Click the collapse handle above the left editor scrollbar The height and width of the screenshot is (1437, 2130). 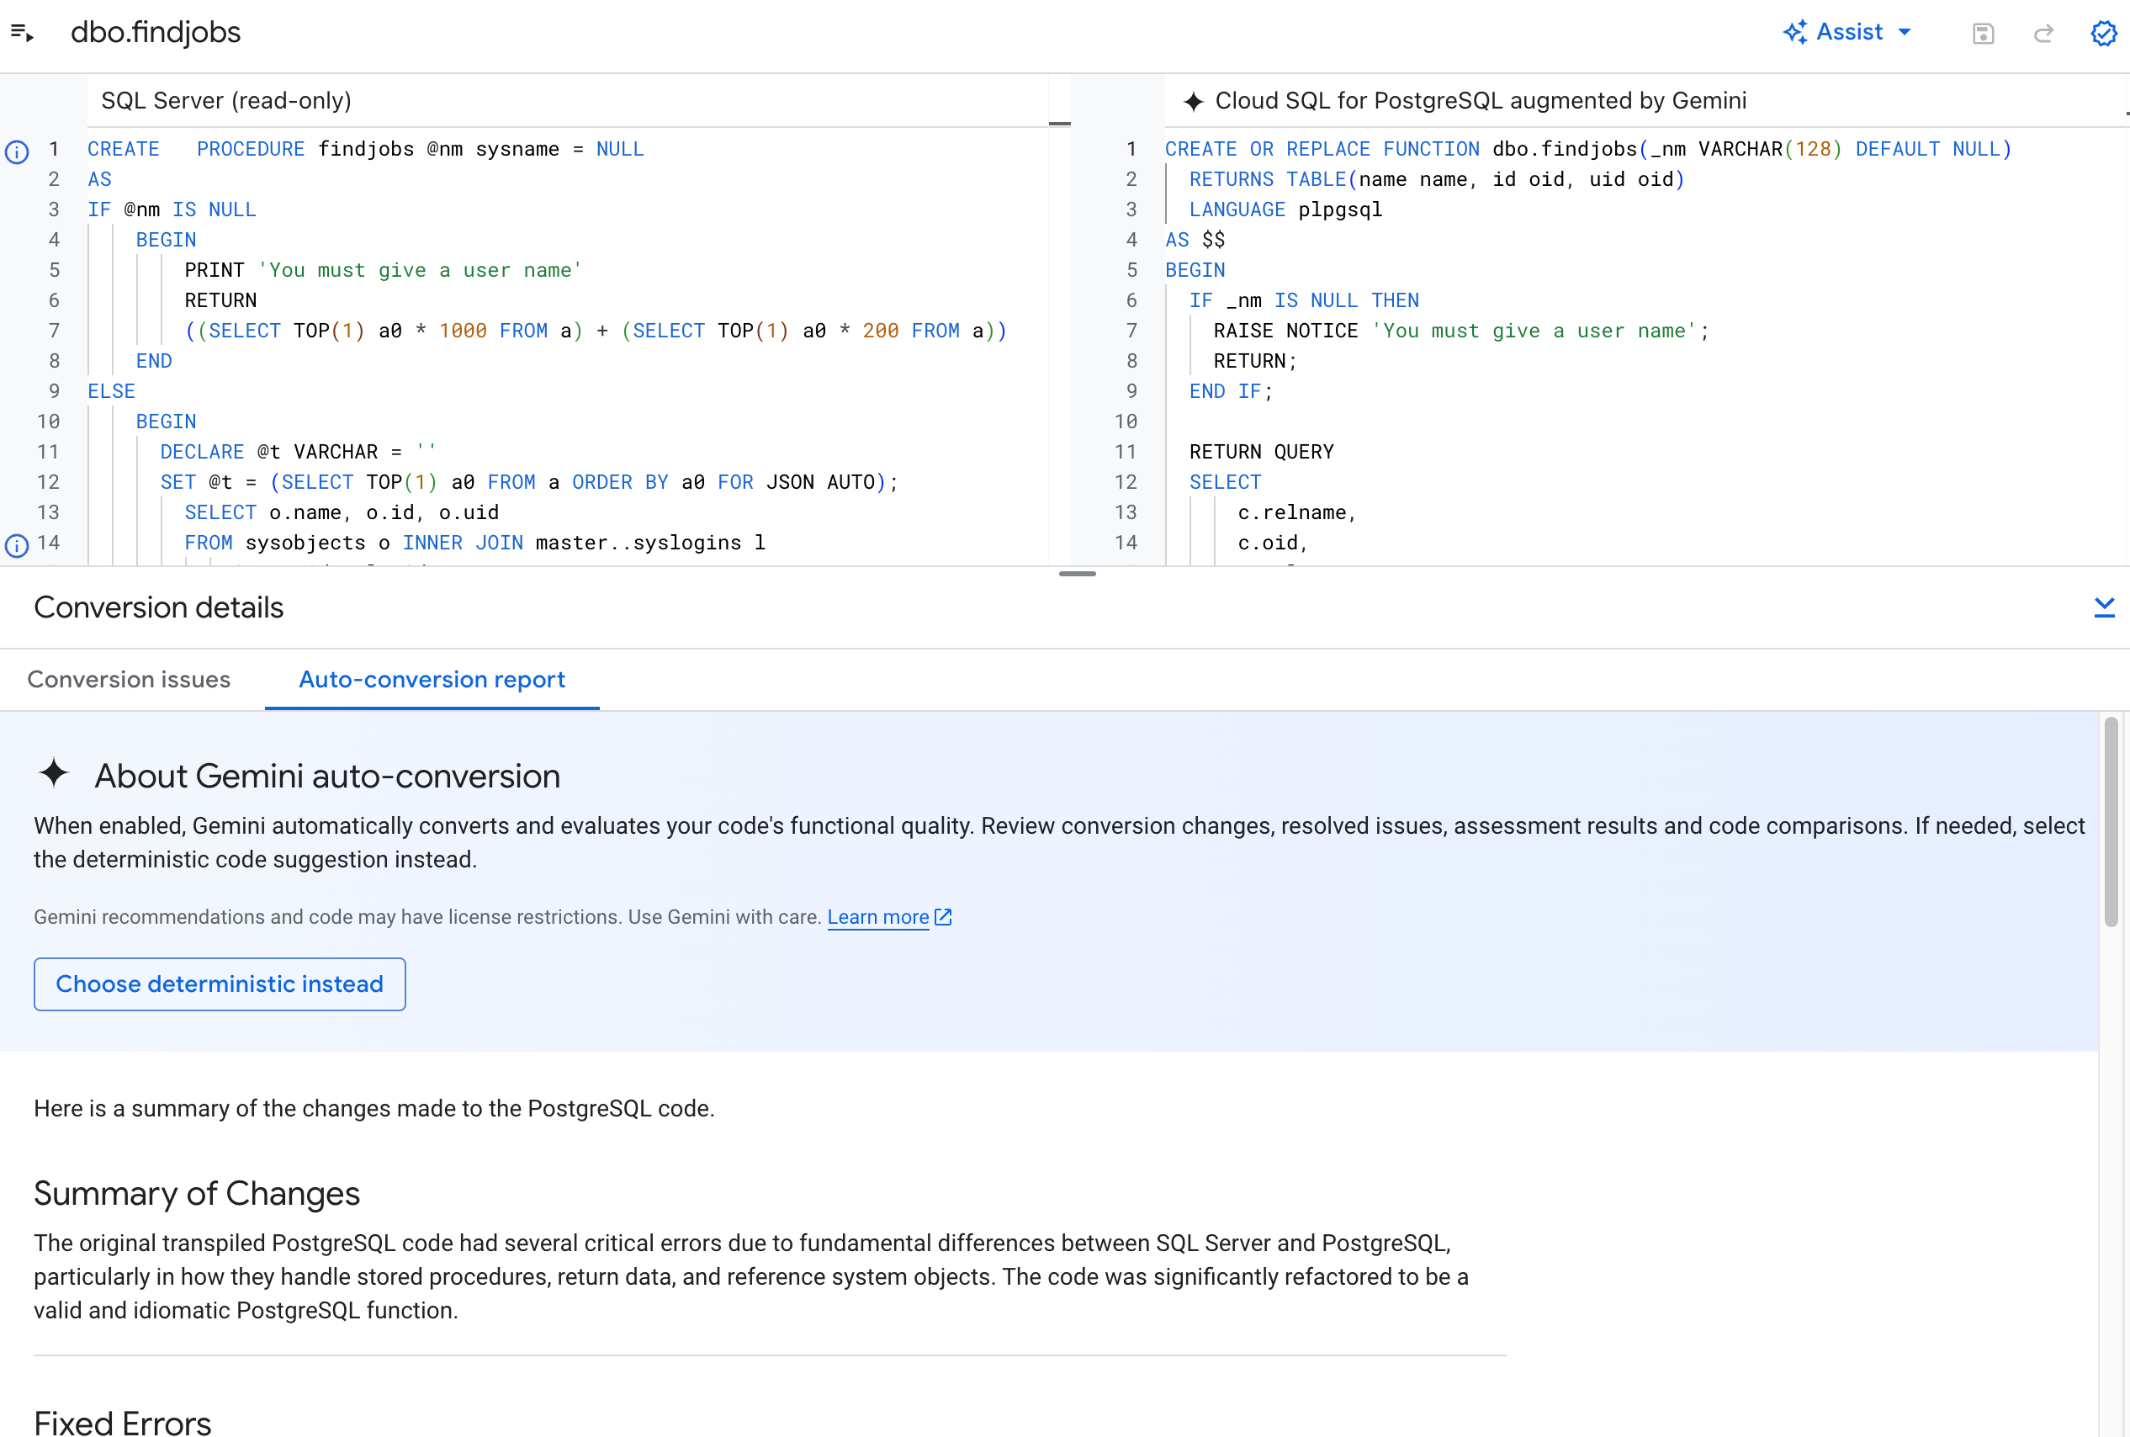coord(1059,123)
